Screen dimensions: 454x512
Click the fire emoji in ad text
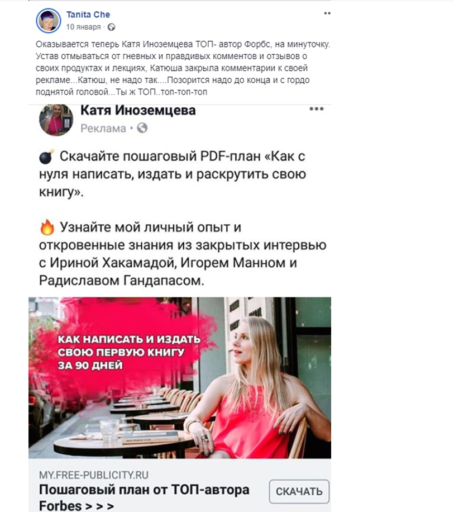[47, 227]
